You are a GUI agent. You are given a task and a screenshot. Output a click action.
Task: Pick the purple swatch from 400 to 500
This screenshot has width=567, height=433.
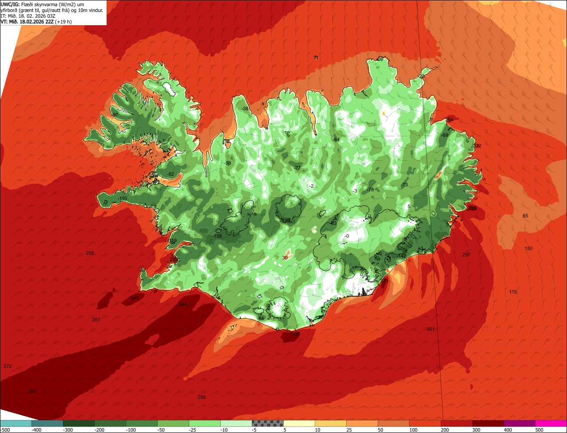[519, 423]
